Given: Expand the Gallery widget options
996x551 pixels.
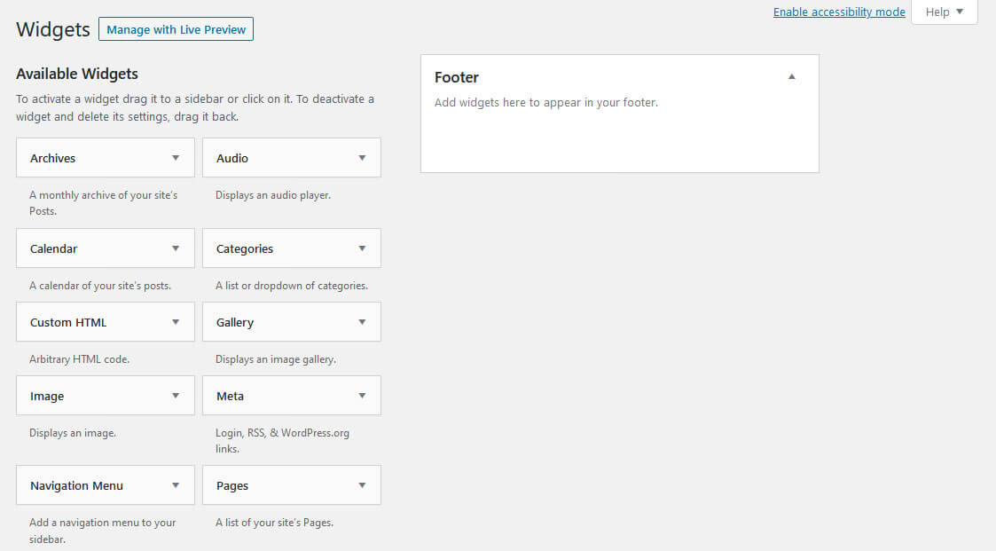Looking at the screenshot, I should pos(362,321).
